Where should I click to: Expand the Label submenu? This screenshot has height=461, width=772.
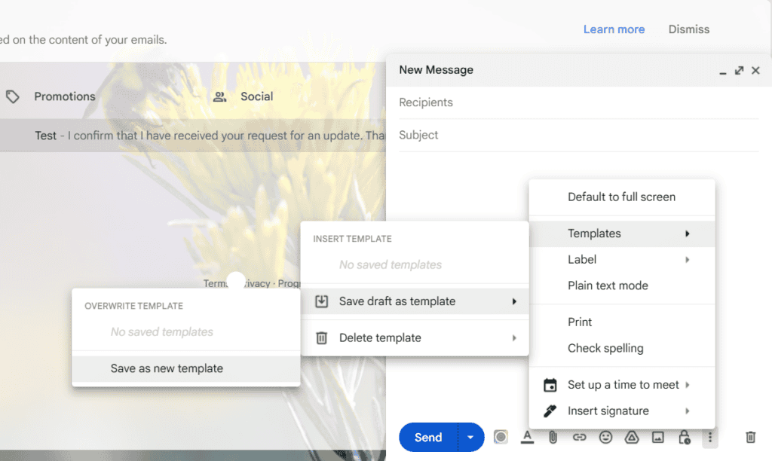pyautogui.click(x=582, y=259)
